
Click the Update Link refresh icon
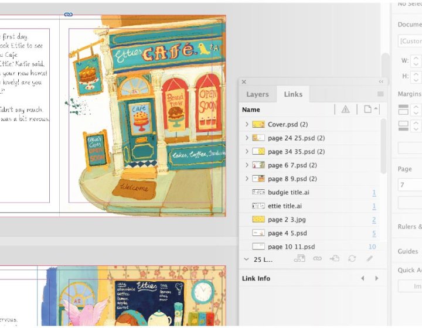(x=352, y=258)
